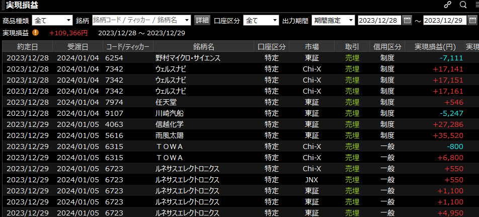The height and width of the screenshot is (217, 479).
Task: Sort by the 銘柄名 column header
Action: [203, 47]
